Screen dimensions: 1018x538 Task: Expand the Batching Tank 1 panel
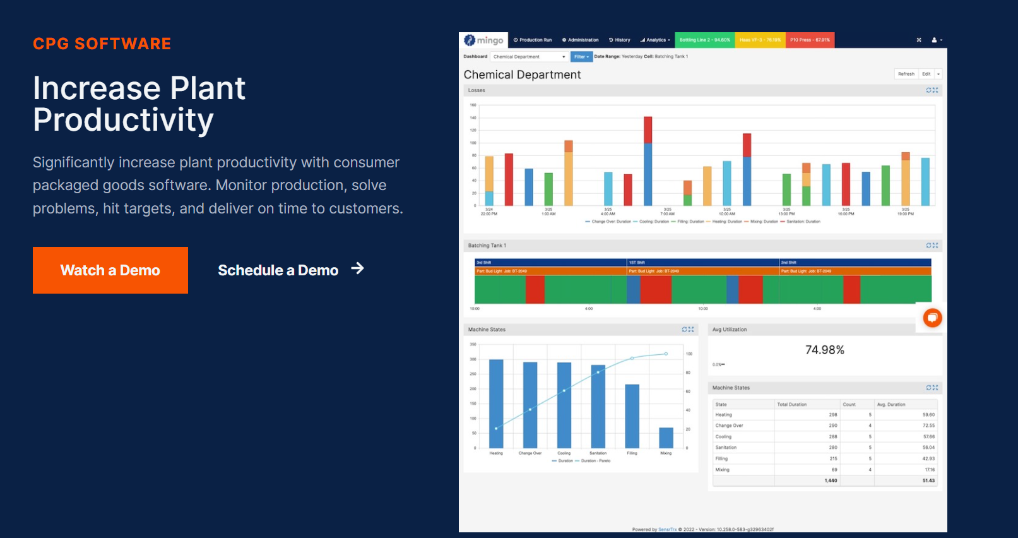(x=936, y=246)
